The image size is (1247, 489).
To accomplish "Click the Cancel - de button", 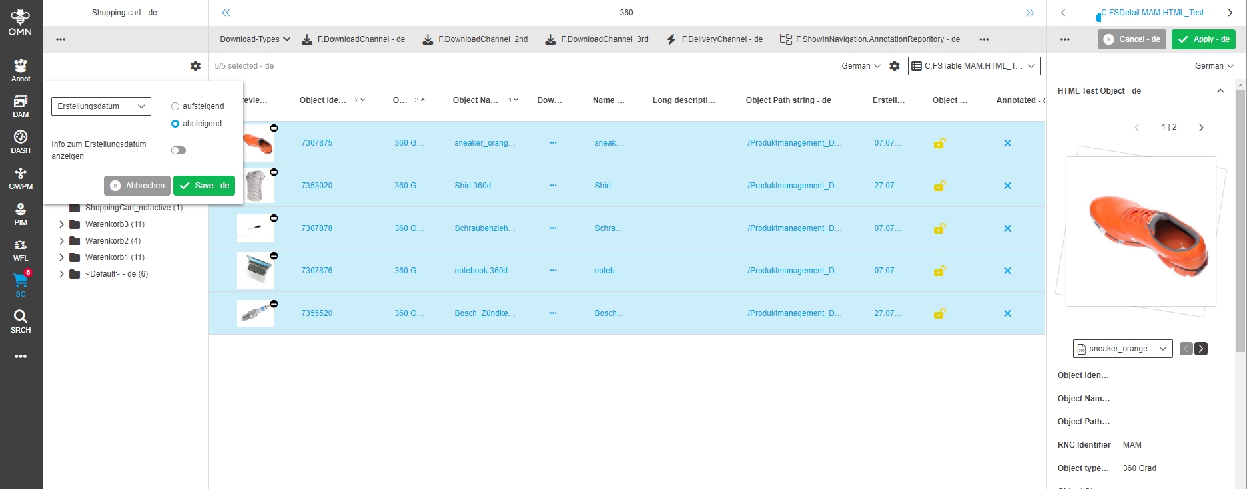I will coord(1132,39).
